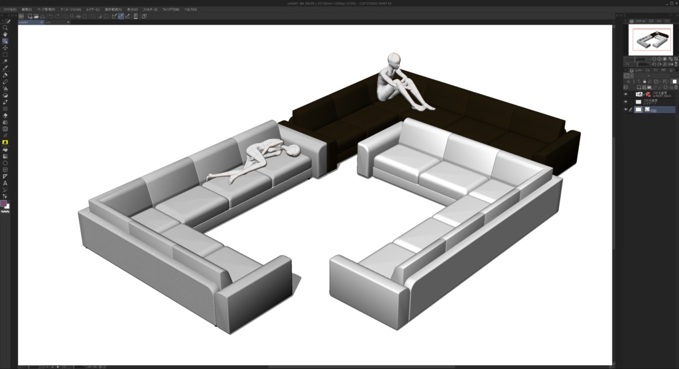
Task: Zoom out in the Navigator panel
Action: [654, 59]
